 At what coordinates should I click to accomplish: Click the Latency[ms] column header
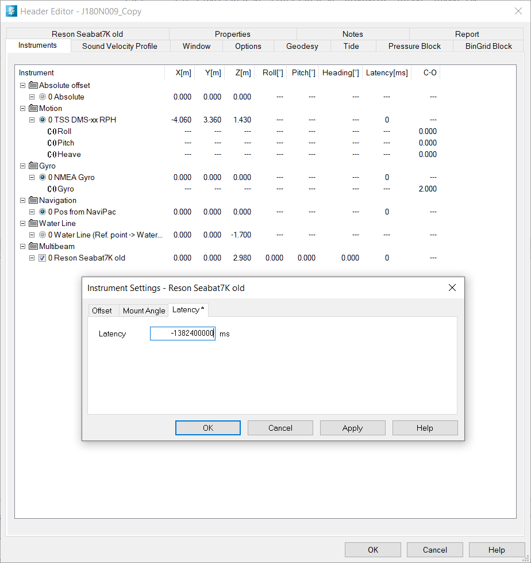(387, 72)
